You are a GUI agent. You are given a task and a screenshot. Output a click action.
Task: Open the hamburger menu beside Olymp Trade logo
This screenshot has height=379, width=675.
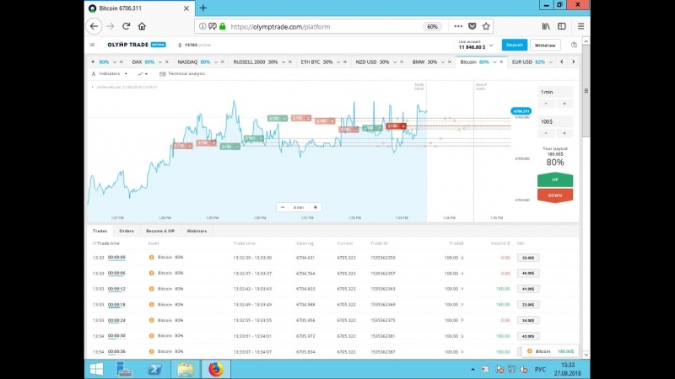(x=93, y=45)
